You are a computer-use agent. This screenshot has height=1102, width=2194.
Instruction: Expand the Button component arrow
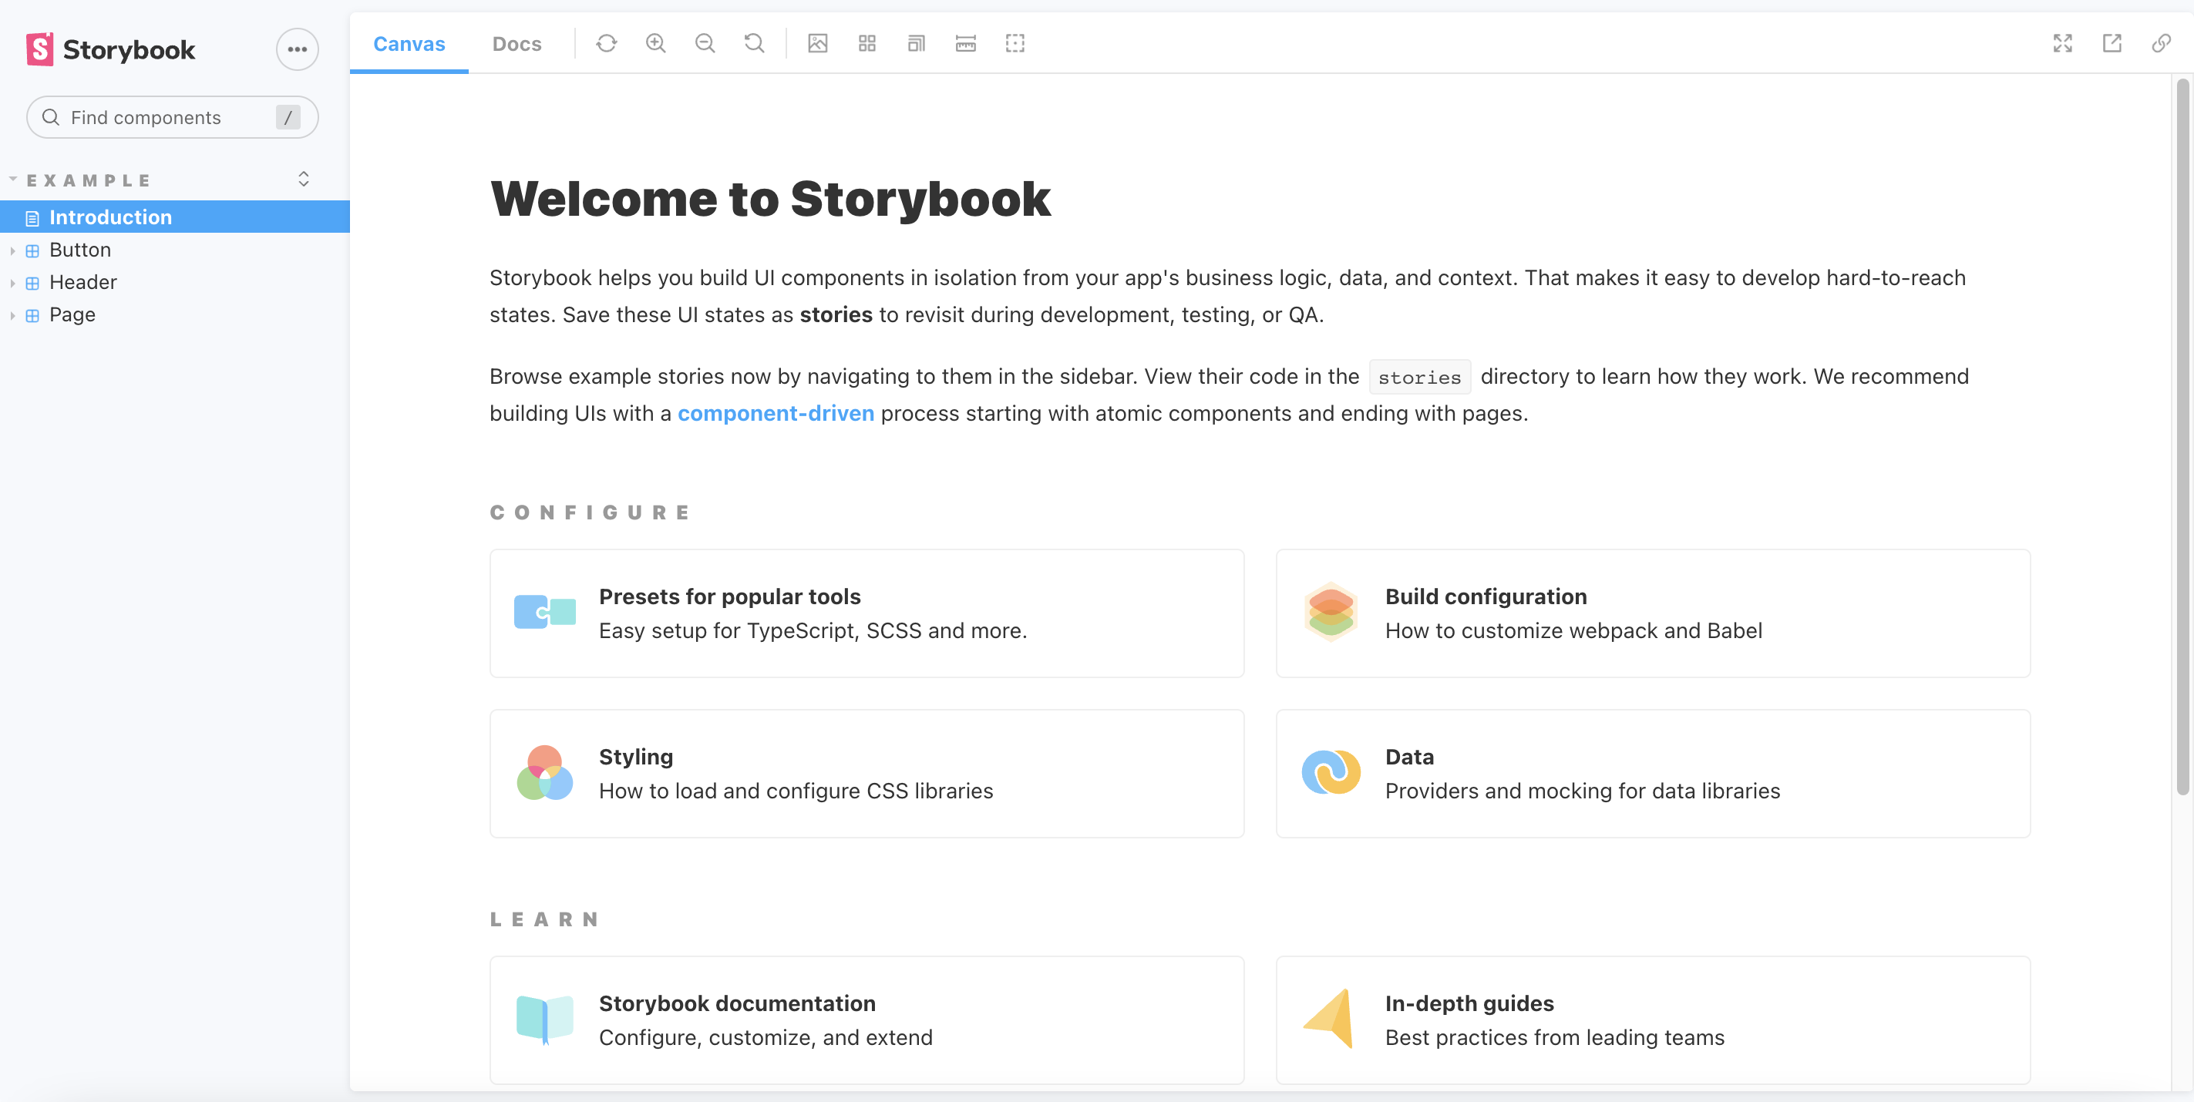pyautogui.click(x=13, y=250)
